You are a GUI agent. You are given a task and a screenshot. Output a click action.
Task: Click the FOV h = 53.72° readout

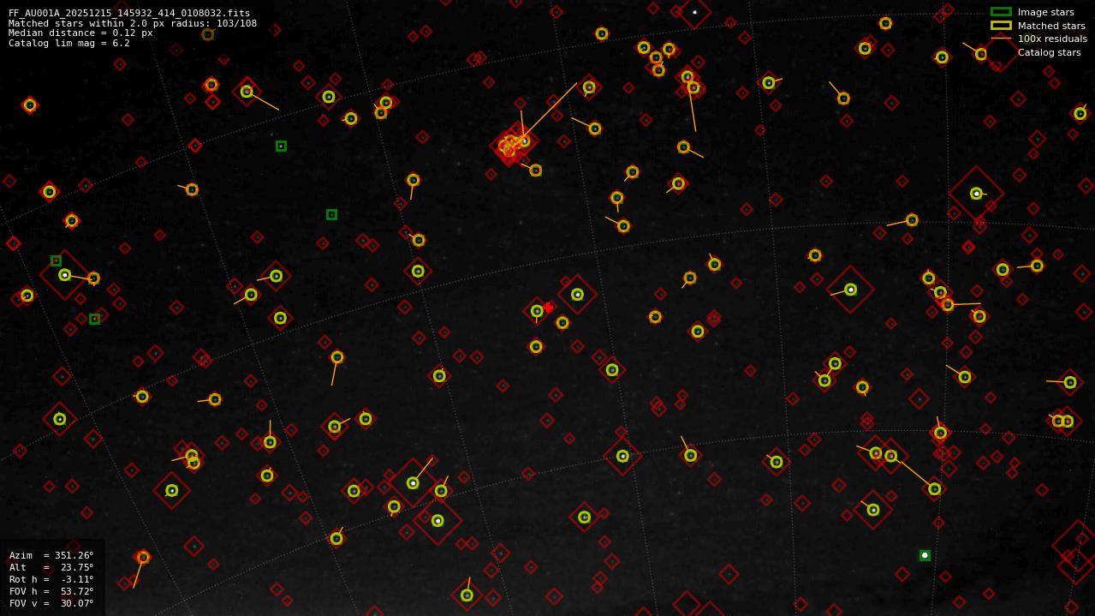click(x=51, y=591)
